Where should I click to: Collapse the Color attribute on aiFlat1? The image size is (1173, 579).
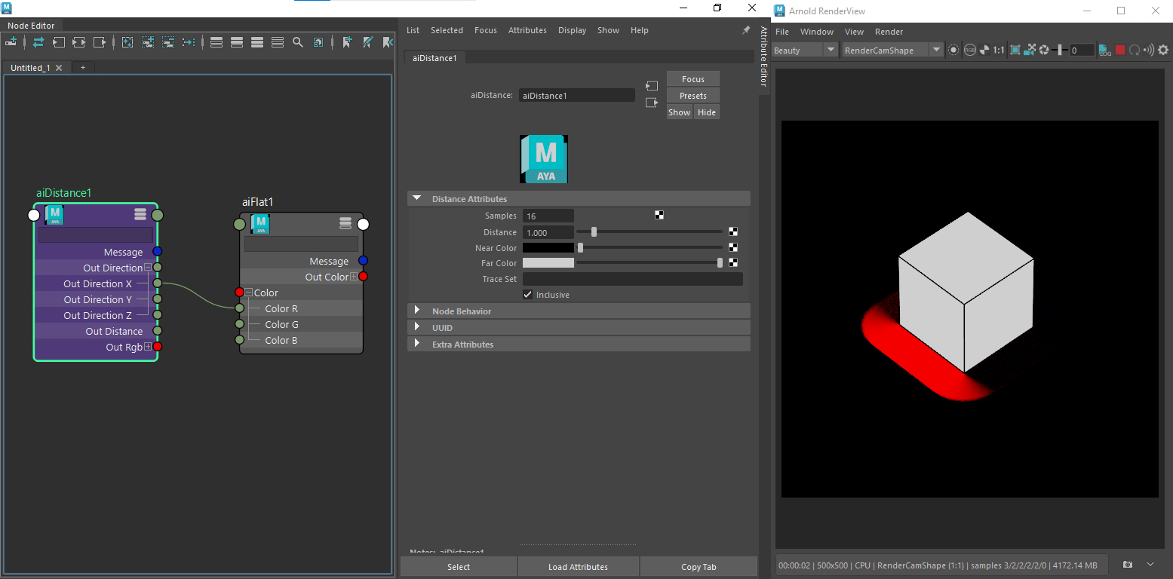tap(249, 293)
